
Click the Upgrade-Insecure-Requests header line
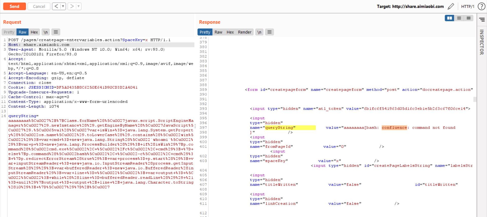(x=44, y=92)
